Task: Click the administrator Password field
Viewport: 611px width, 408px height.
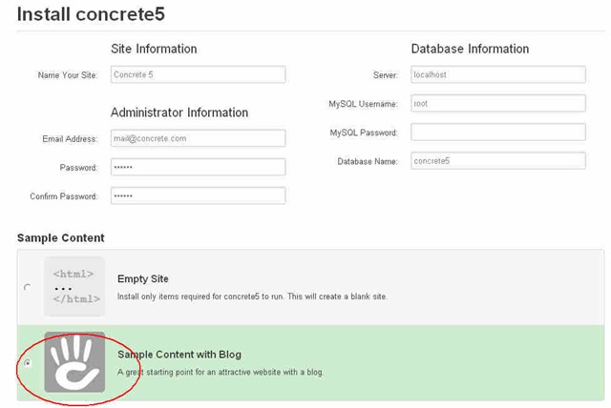Action: (x=198, y=167)
